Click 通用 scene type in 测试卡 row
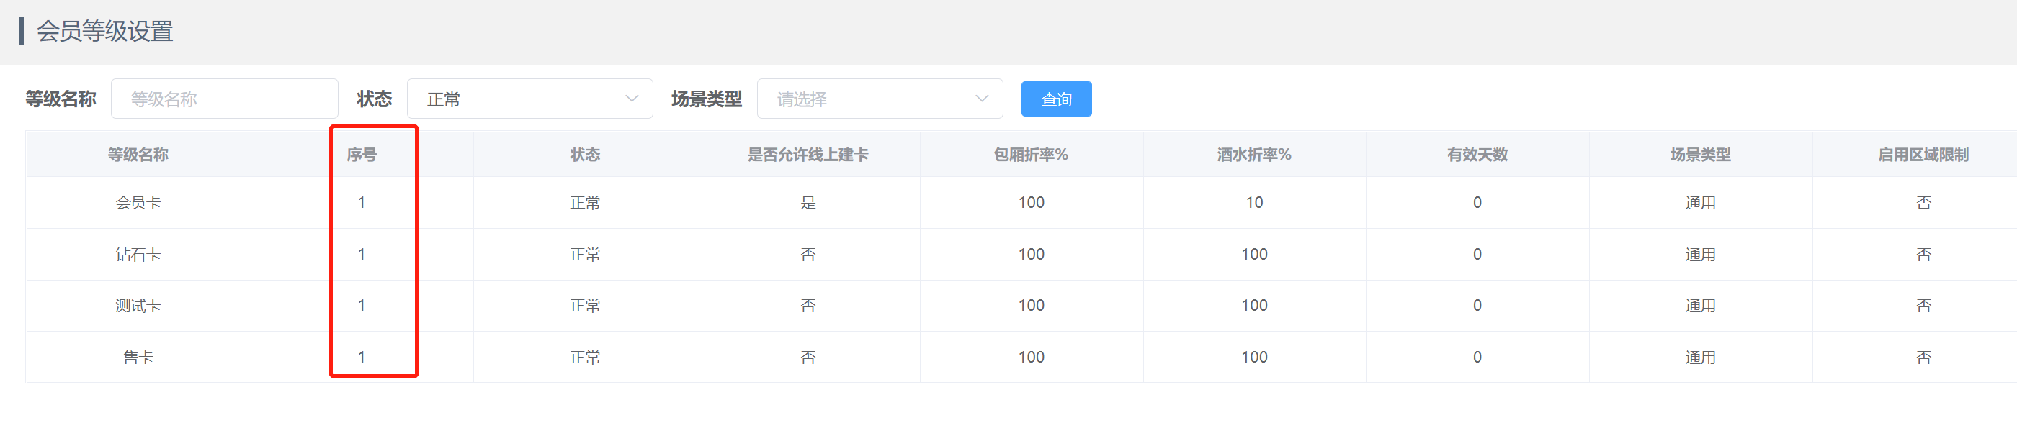The width and height of the screenshot is (2017, 446). (x=1701, y=305)
